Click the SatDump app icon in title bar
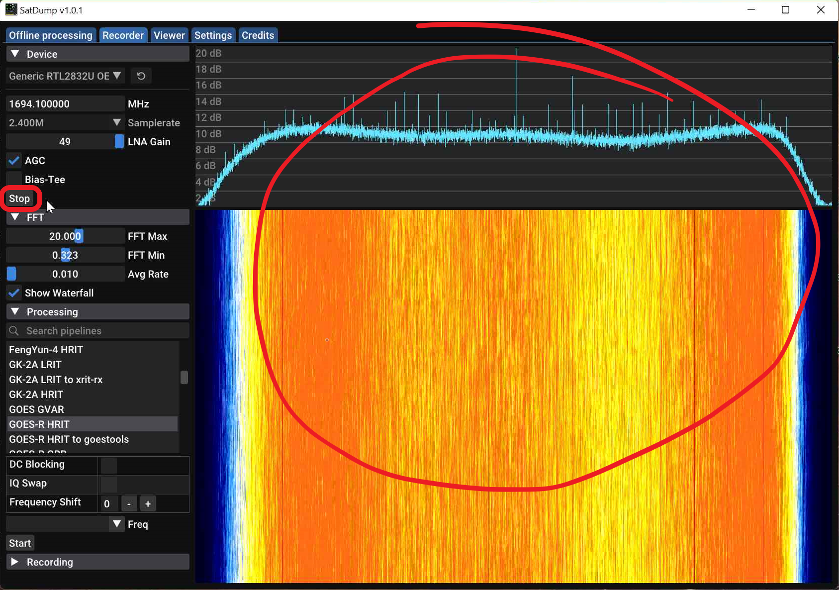 [x=11, y=10]
